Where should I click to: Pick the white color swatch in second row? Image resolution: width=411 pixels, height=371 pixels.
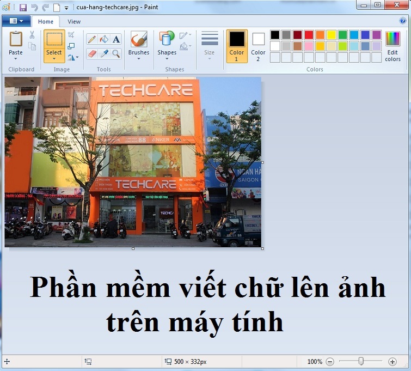click(x=275, y=46)
